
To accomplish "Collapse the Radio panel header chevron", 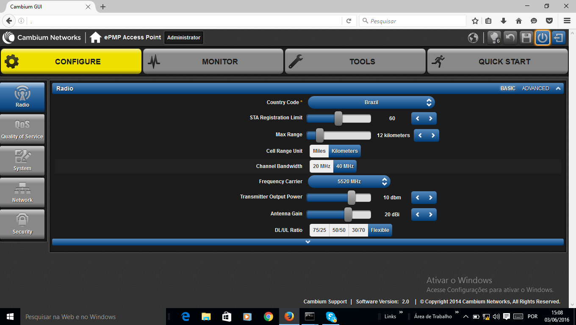I will click(x=558, y=88).
